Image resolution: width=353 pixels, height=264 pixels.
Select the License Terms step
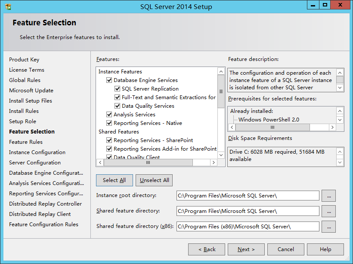(x=27, y=70)
